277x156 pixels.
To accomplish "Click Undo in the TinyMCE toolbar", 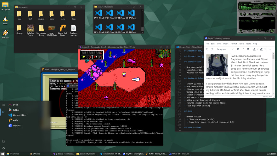I will click(207, 49).
